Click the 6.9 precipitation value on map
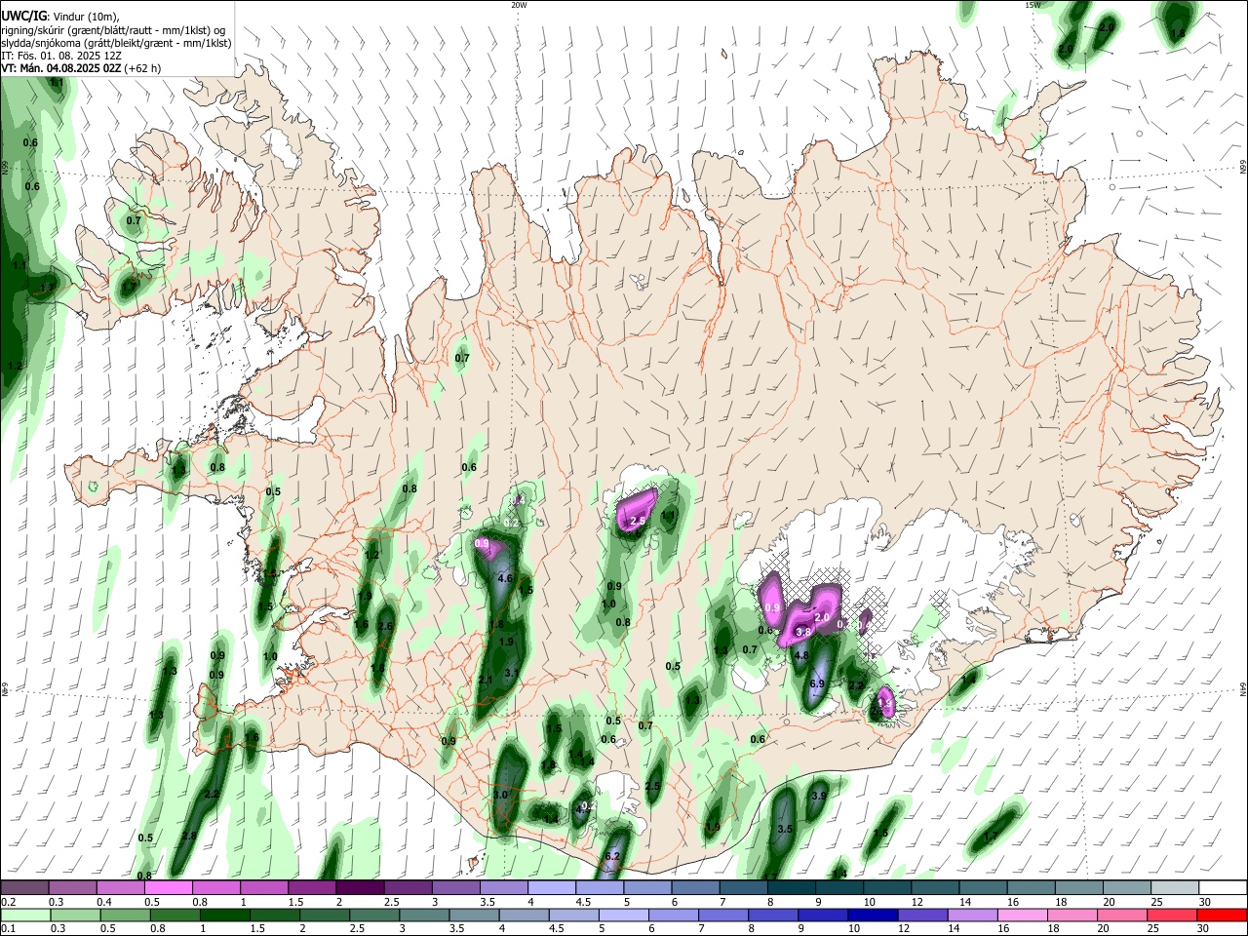This screenshot has width=1248, height=936. click(817, 684)
